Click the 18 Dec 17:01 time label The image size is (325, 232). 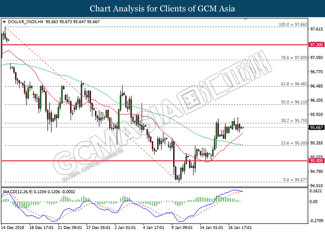click(x=41, y=228)
